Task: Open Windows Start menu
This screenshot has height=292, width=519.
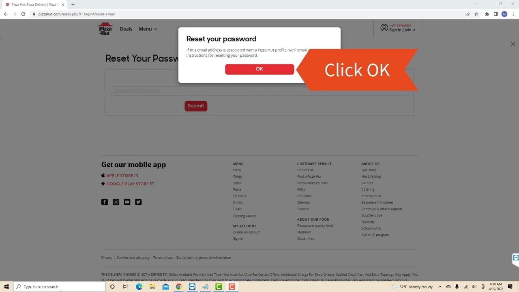Action: [6, 287]
